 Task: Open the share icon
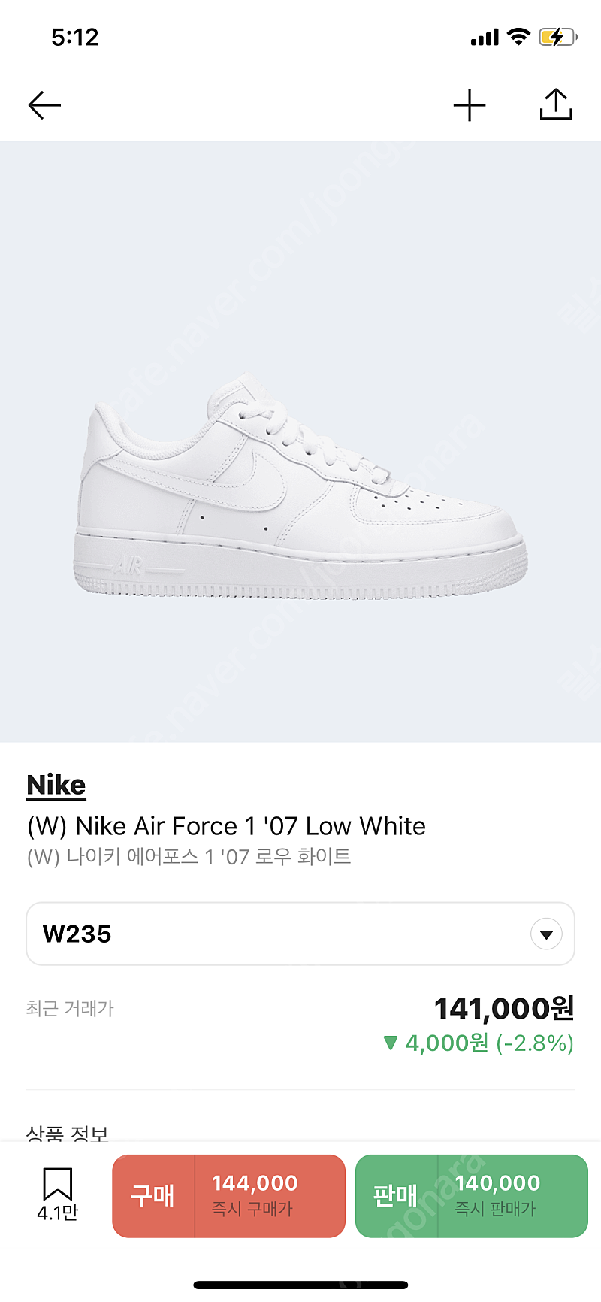[556, 104]
